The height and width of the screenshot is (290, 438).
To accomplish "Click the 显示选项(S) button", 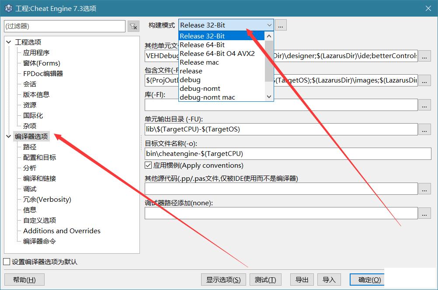I will pyautogui.click(x=223, y=280).
